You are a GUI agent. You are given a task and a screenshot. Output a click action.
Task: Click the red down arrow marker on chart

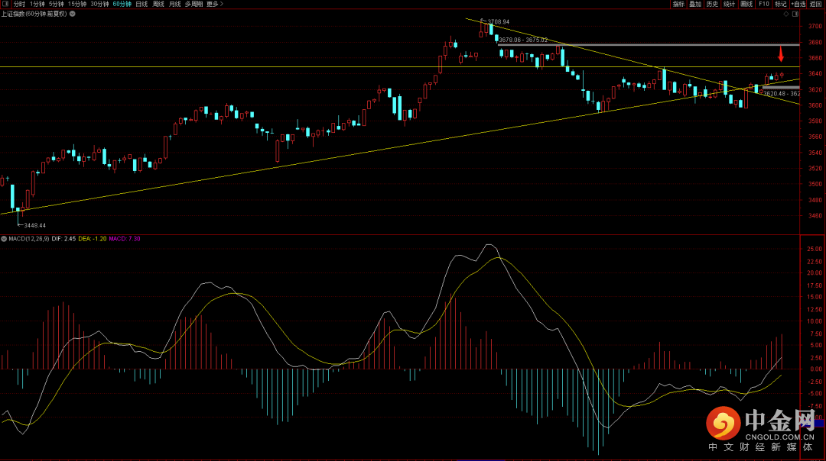[x=781, y=54]
